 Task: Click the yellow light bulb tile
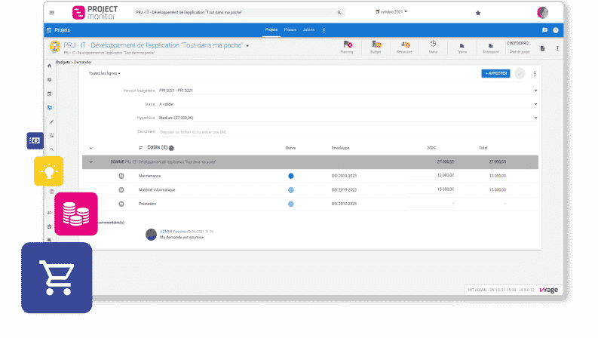coord(49,171)
